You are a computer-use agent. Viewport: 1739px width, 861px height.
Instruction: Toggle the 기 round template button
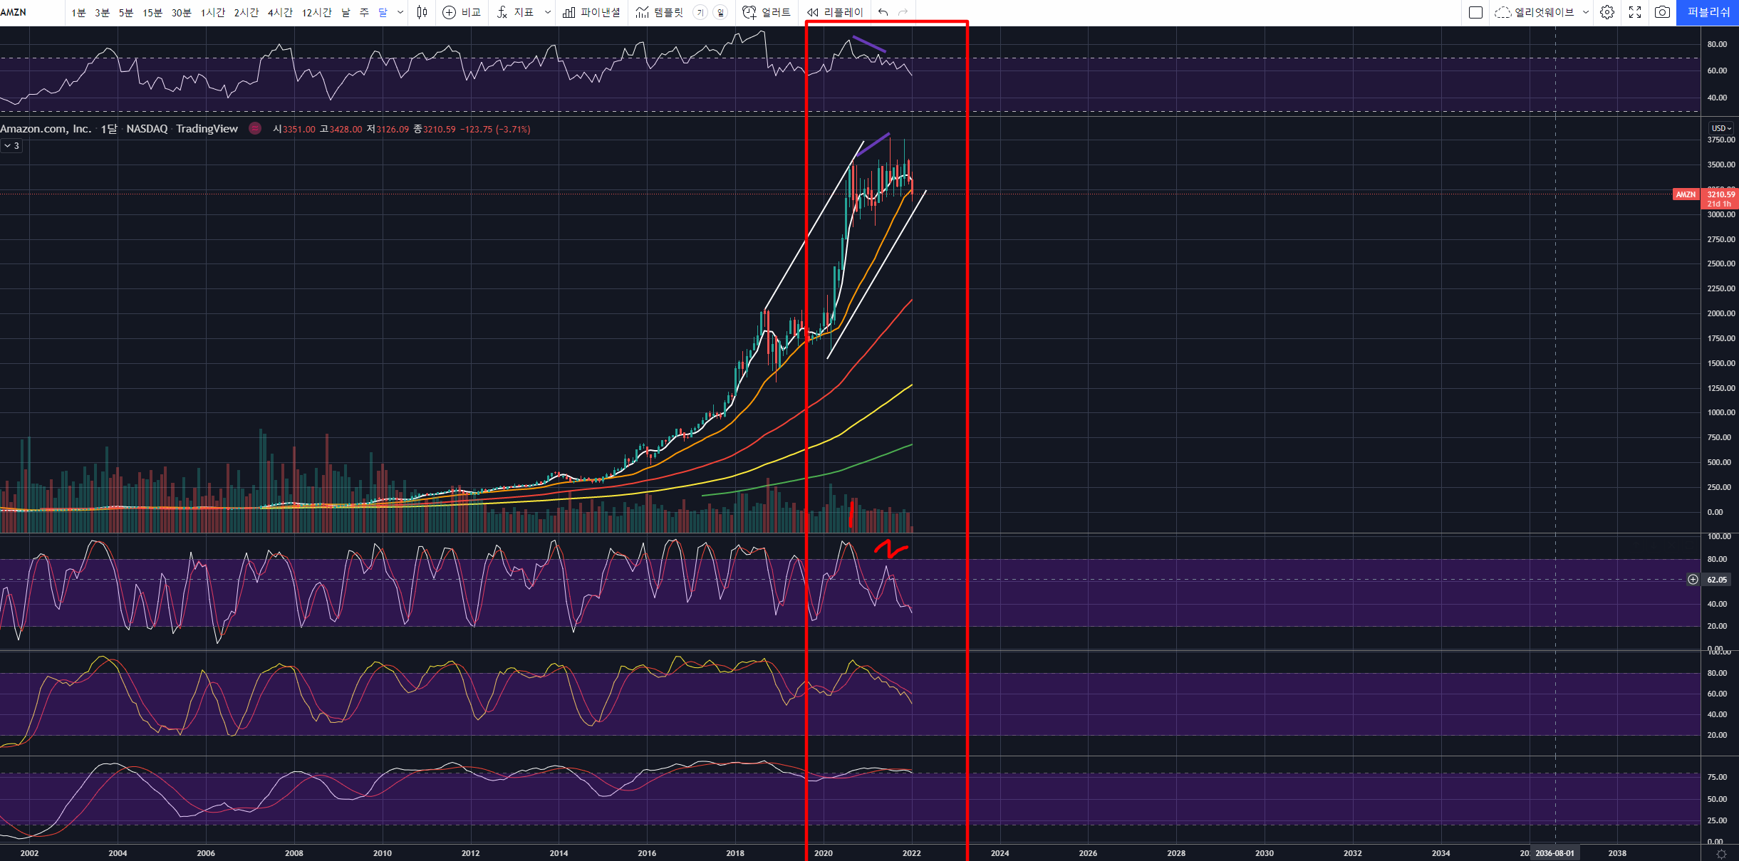(x=700, y=12)
